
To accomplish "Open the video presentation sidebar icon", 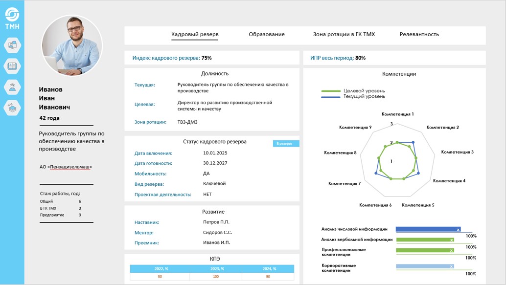I will click(12, 45).
